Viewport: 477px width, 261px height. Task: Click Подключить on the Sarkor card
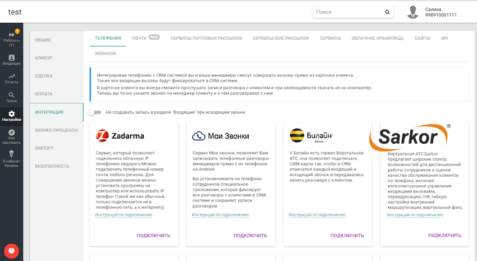(444, 235)
